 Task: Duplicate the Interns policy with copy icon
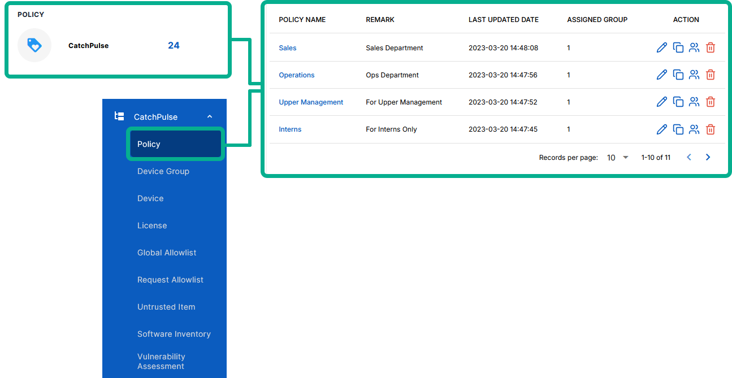(x=678, y=129)
